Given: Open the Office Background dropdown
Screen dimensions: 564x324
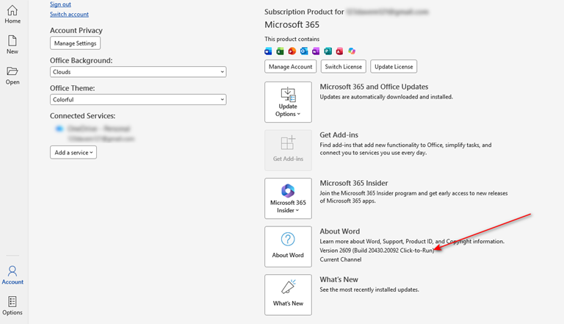Looking at the screenshot, I should [138, 72].
